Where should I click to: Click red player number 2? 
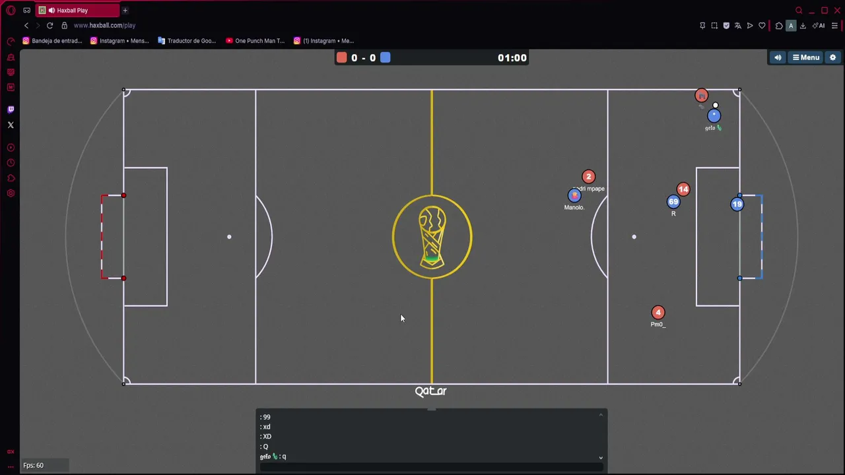pyautogui.click(x=588, y=177)
